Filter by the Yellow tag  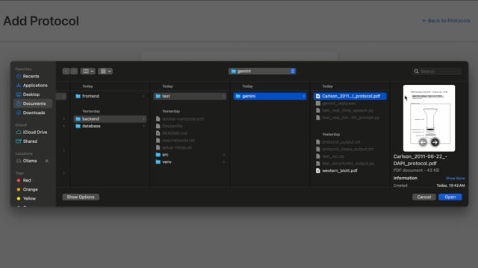pyautogui.click(x=29, y=199)
